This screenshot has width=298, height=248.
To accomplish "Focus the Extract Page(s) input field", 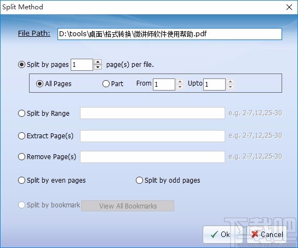I will coord(152,136).
